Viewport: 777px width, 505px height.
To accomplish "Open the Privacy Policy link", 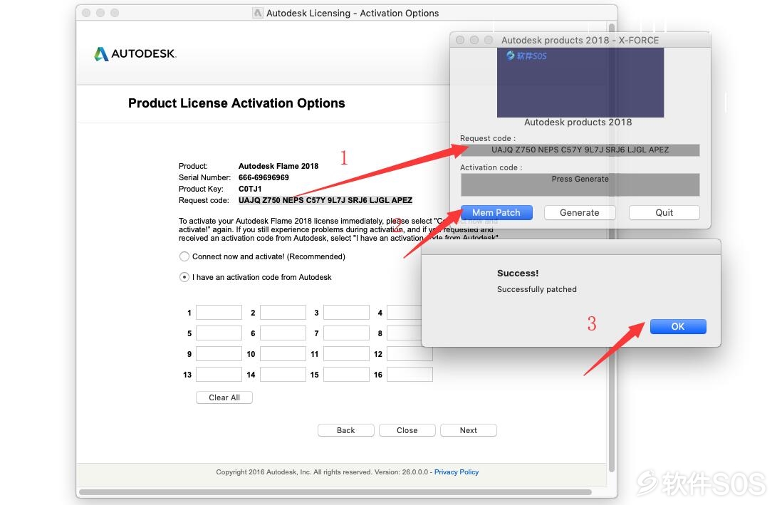I will click(x=457, y=472).
